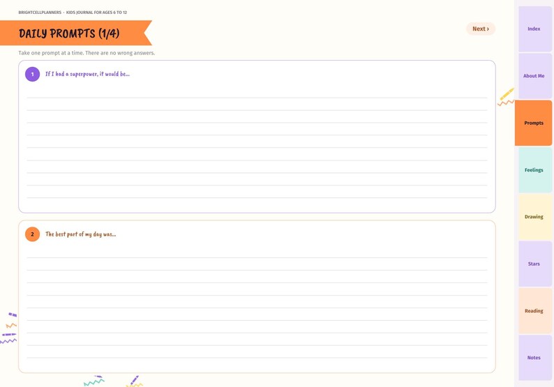Select the 'If I had a superpower' prompt text
Image resolution: width=554 pixels, height=387 pixels.
[x=87, y=74]
